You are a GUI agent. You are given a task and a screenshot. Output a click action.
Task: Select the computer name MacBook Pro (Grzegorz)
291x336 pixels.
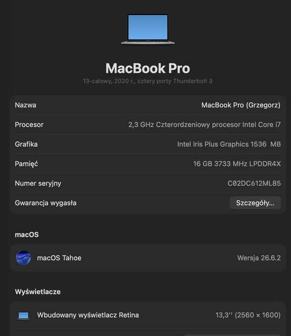coord(241,105)
